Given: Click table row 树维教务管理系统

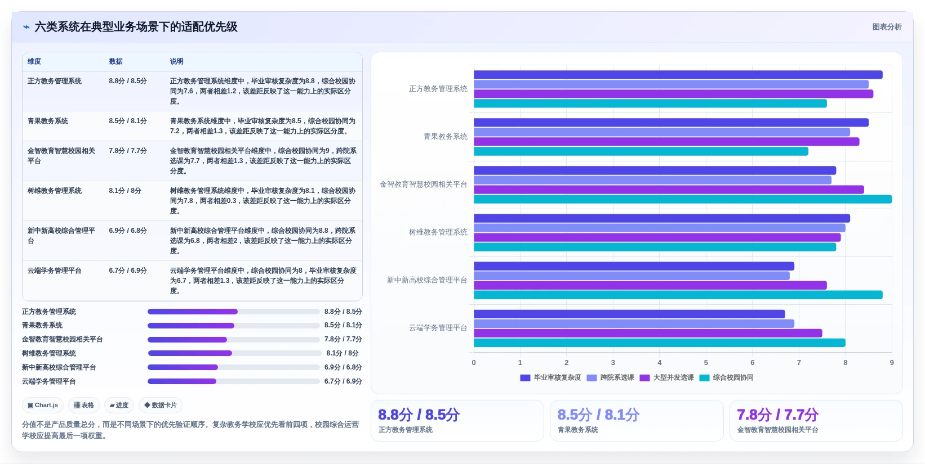Looking at the screenshot, I should point(192,201).
